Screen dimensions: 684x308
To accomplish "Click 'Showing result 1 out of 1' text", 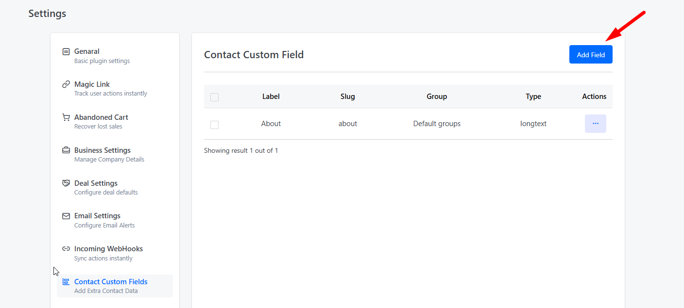I will point(241,150).
